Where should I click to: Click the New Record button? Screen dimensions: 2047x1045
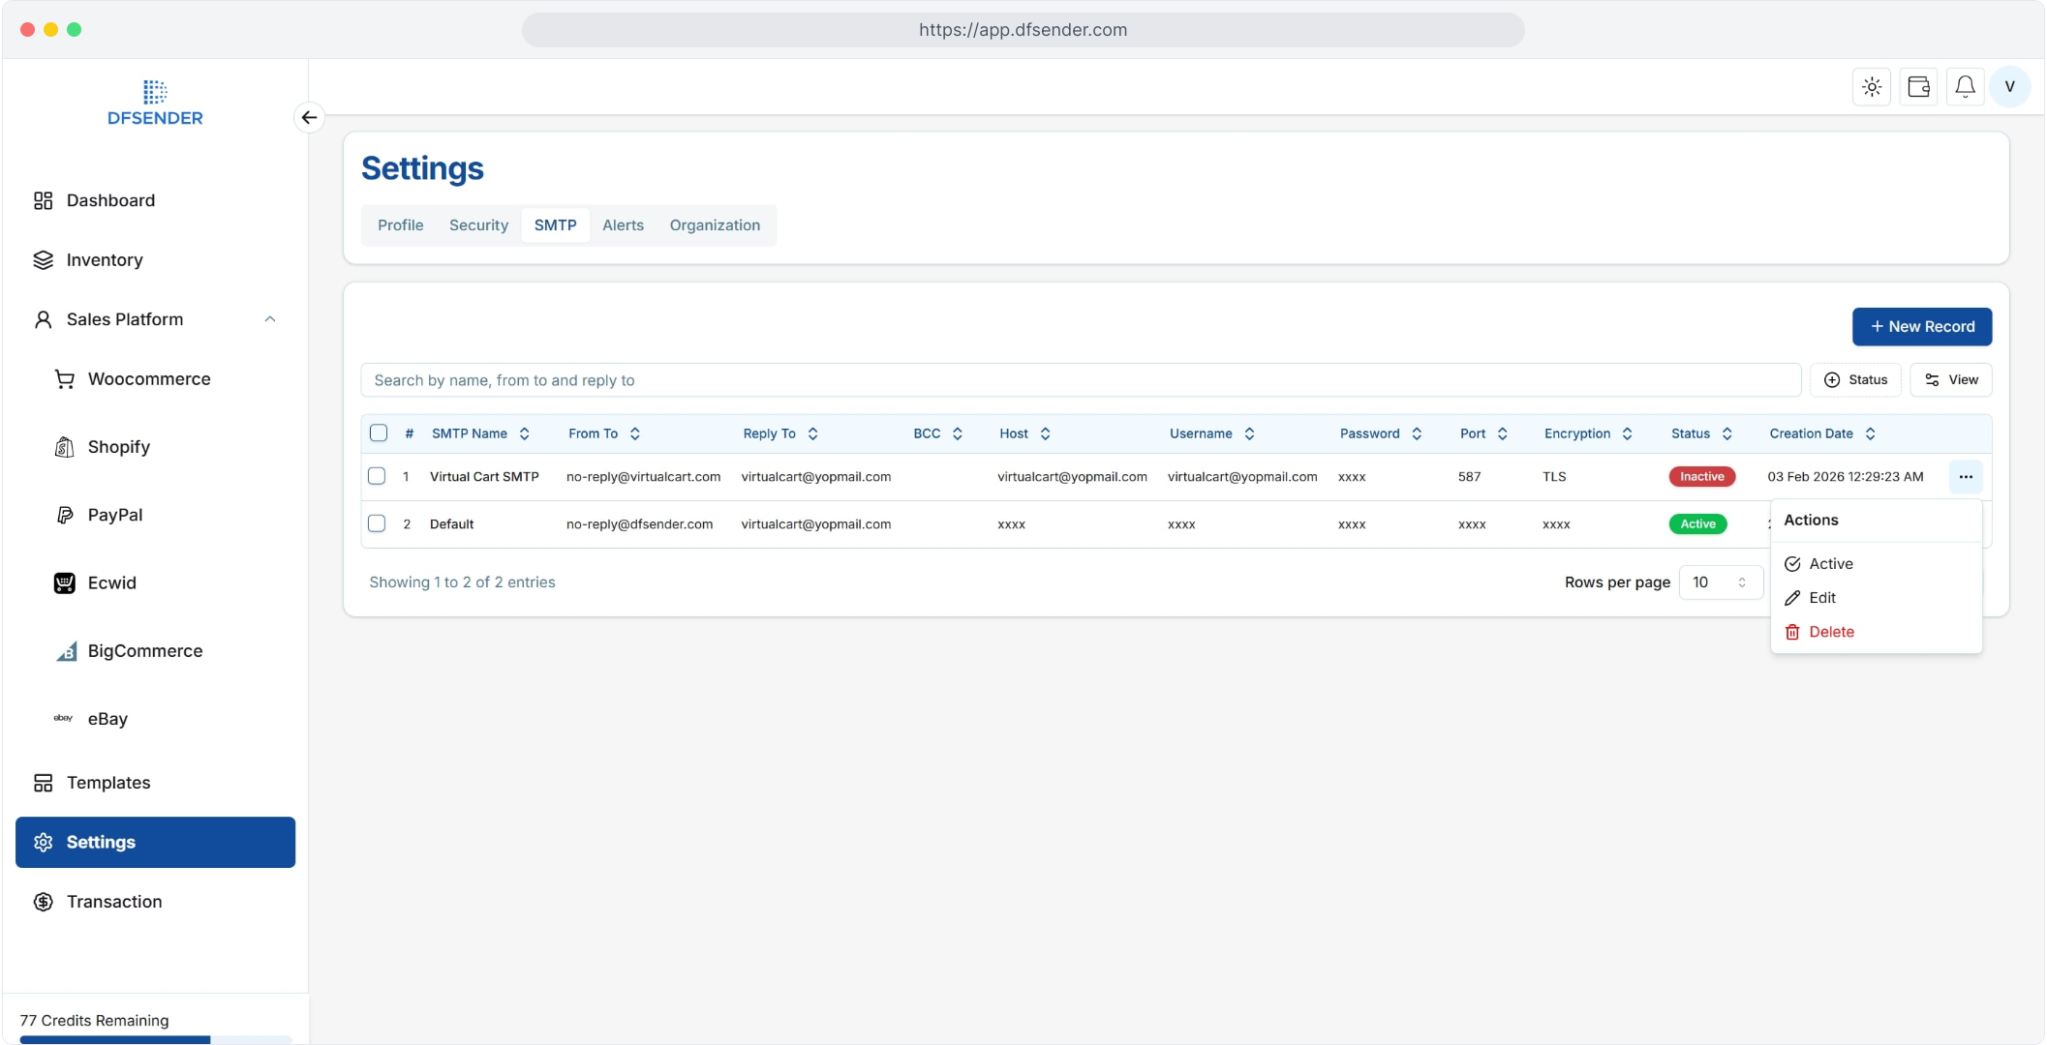click(1921, 327)
